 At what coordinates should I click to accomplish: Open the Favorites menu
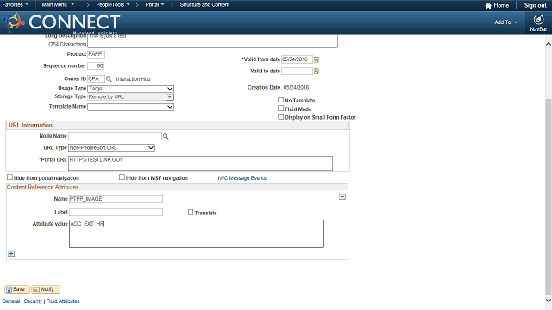tap(16, 5)
